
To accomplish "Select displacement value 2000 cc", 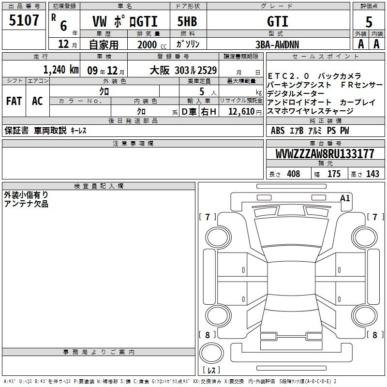I will (152, 45).
